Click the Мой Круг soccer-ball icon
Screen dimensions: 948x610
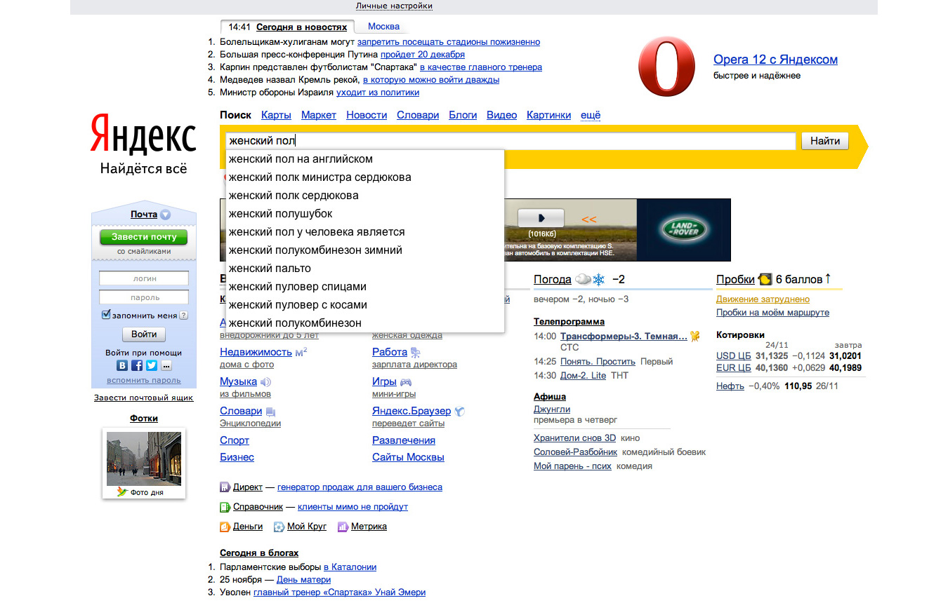[279, 526]
